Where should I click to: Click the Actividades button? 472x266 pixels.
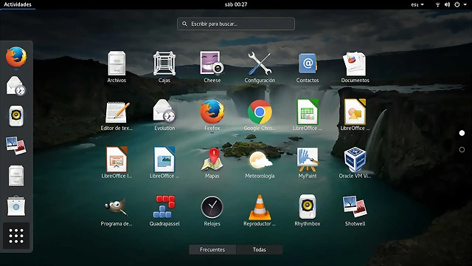pos(18,4)
